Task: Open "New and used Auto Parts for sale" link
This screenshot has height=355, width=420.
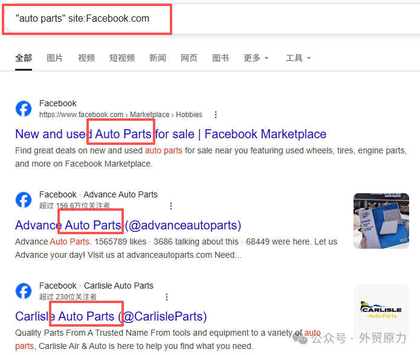Action: point(170,134)
